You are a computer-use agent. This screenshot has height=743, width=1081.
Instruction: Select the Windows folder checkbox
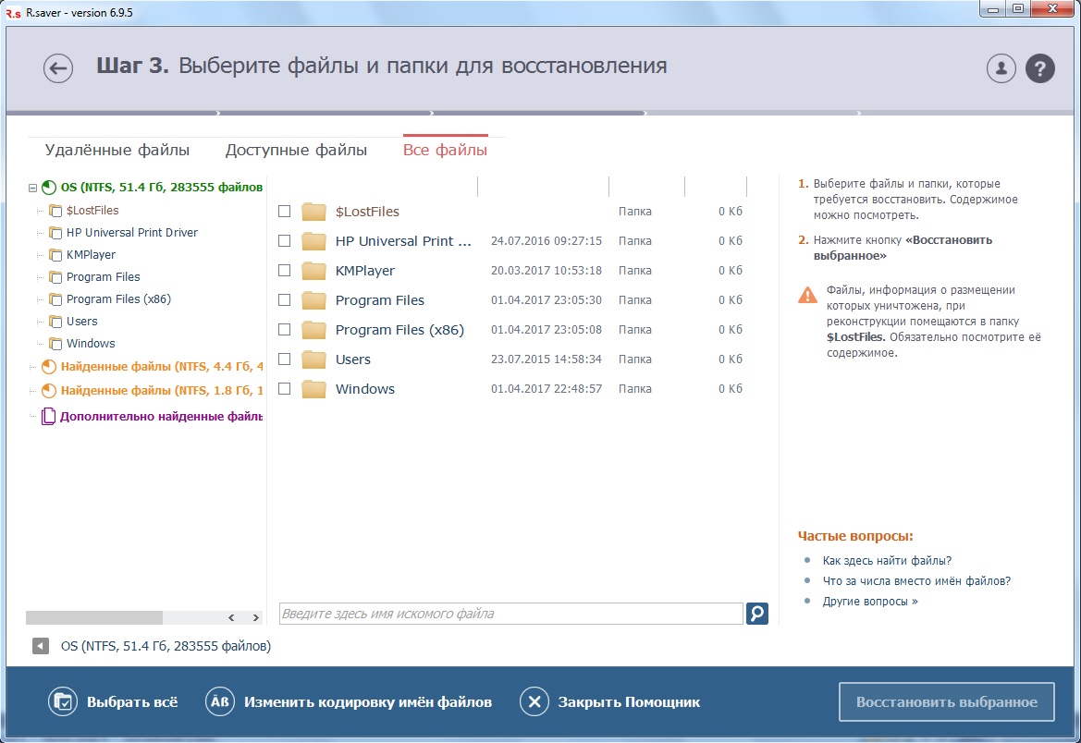[284, 389]
